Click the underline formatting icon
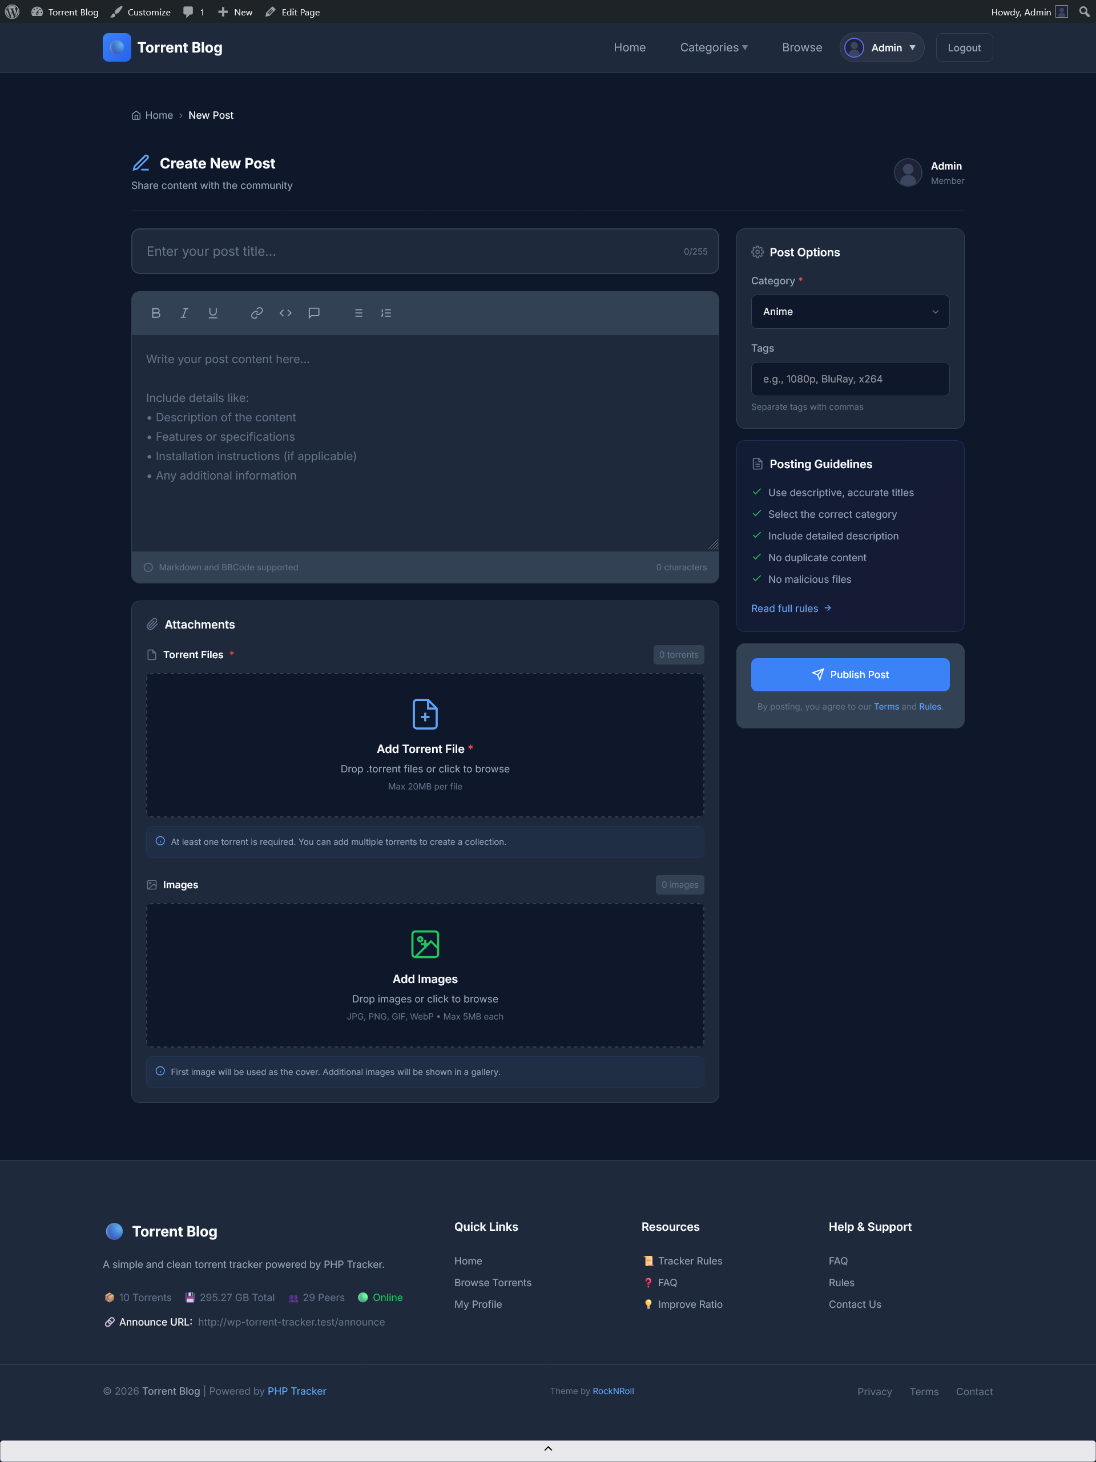The width and height of the screenshot is (1096, 1462). [x=213, y=313]
